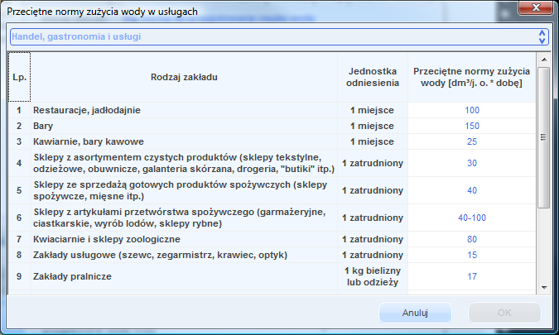Click value 40 in row 5
Screen dimensions: 559x335
(472, 190)
